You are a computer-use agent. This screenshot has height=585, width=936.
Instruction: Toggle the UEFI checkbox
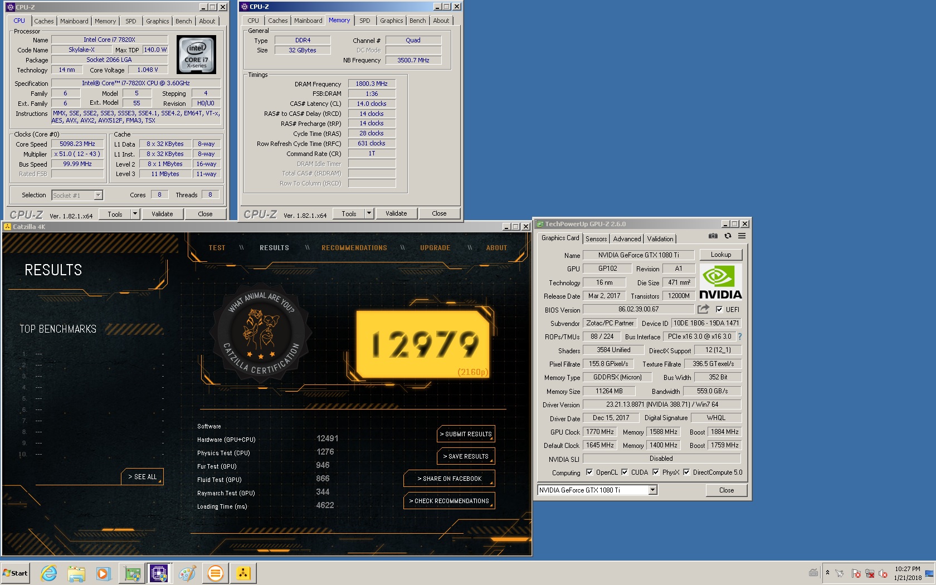click(719, 309)
